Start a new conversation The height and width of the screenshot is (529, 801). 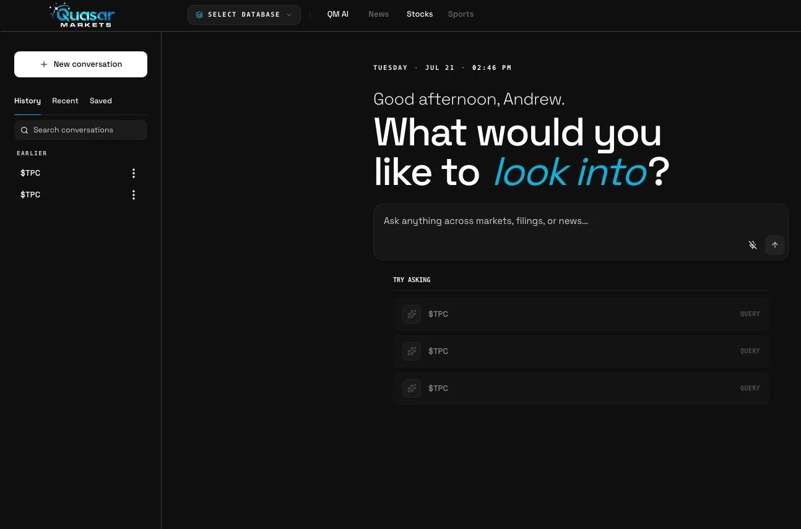(x=80, y=64)
